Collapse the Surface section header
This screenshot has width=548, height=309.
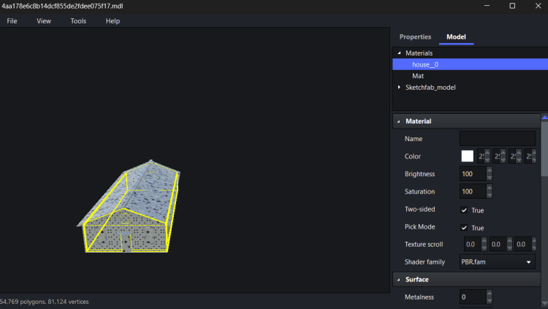pyautogui.click(x=399, y=279)
